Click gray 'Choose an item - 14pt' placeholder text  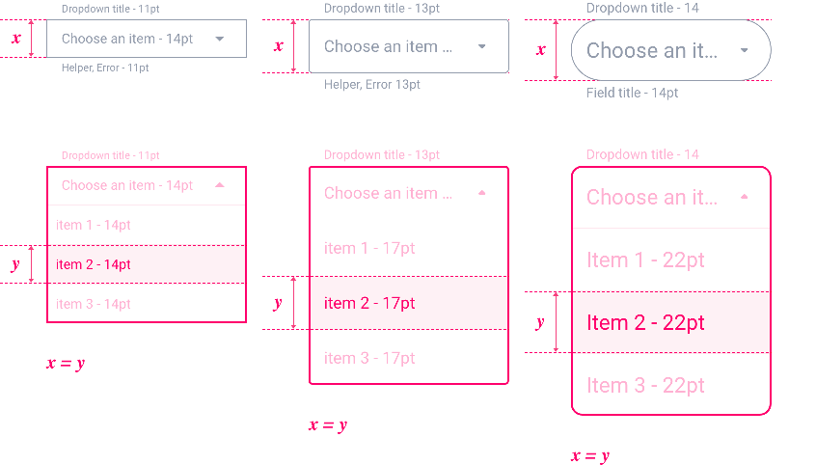point(127,39)
